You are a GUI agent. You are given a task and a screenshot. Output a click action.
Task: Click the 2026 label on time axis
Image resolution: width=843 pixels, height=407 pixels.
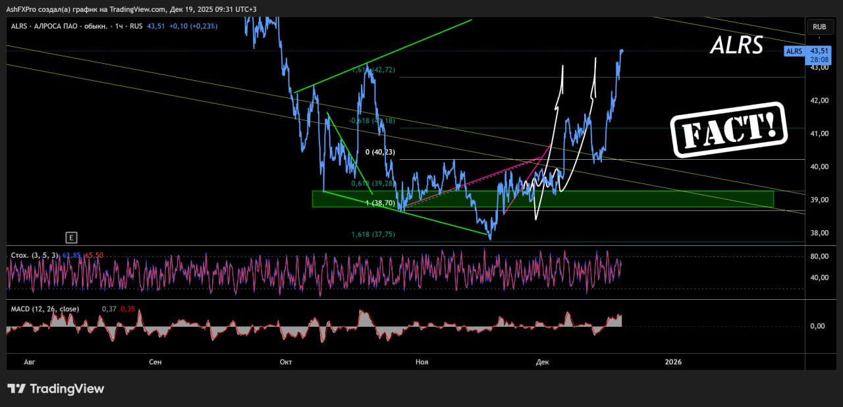[673, 362]
